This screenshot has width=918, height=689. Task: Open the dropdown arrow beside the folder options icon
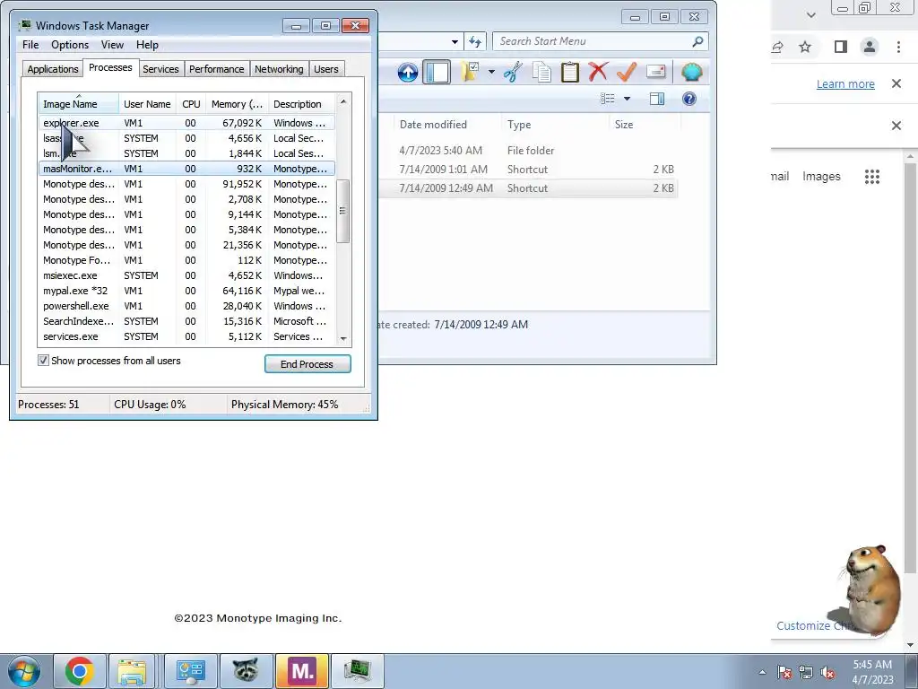pos(491,73)
